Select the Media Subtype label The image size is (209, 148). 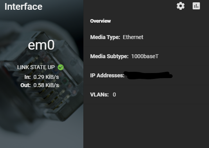click(x=109, y=56)
